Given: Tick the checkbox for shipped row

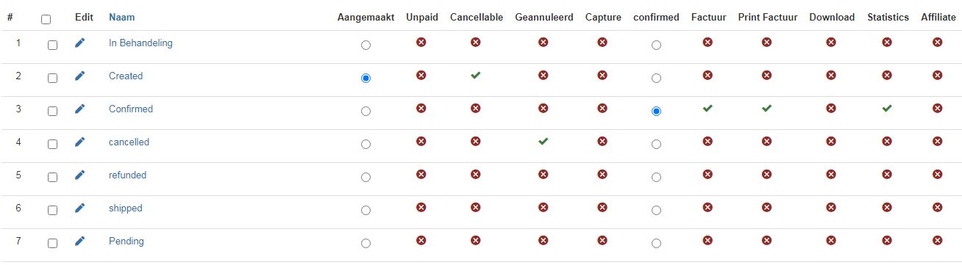Looking at the screenshot, I should pos(52,210).
